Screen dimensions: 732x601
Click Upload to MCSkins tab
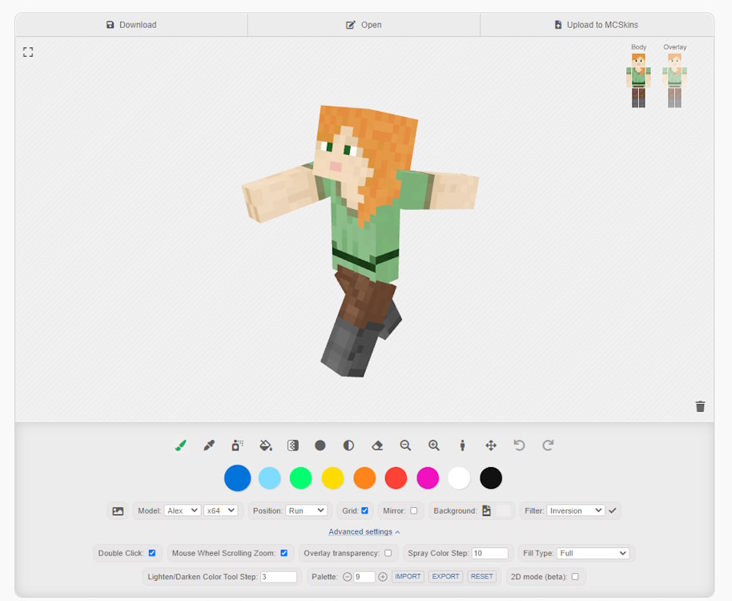[x=597, y=25]
